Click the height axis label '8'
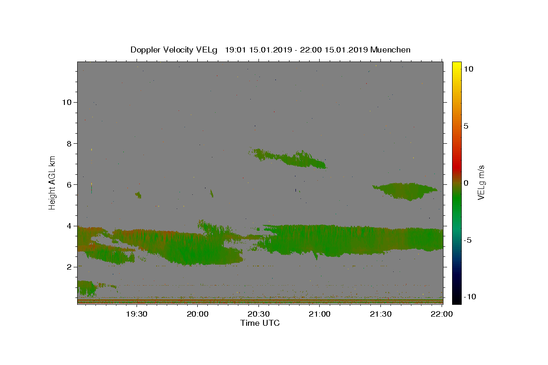548x365 pixels. (x=69, y=143)
